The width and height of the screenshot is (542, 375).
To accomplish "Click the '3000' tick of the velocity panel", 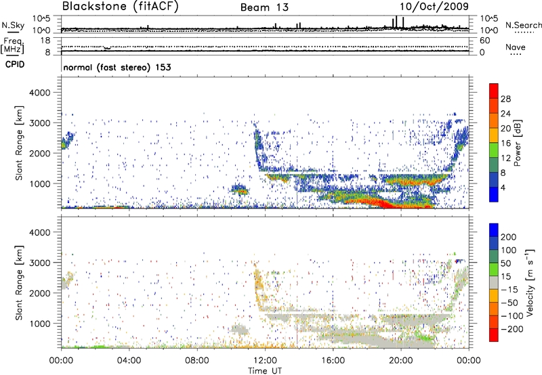I will coord(40,263).
